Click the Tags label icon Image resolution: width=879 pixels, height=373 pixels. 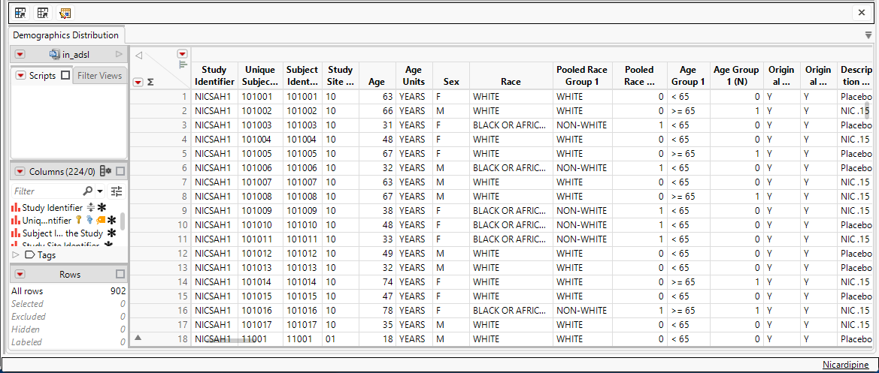30,255
